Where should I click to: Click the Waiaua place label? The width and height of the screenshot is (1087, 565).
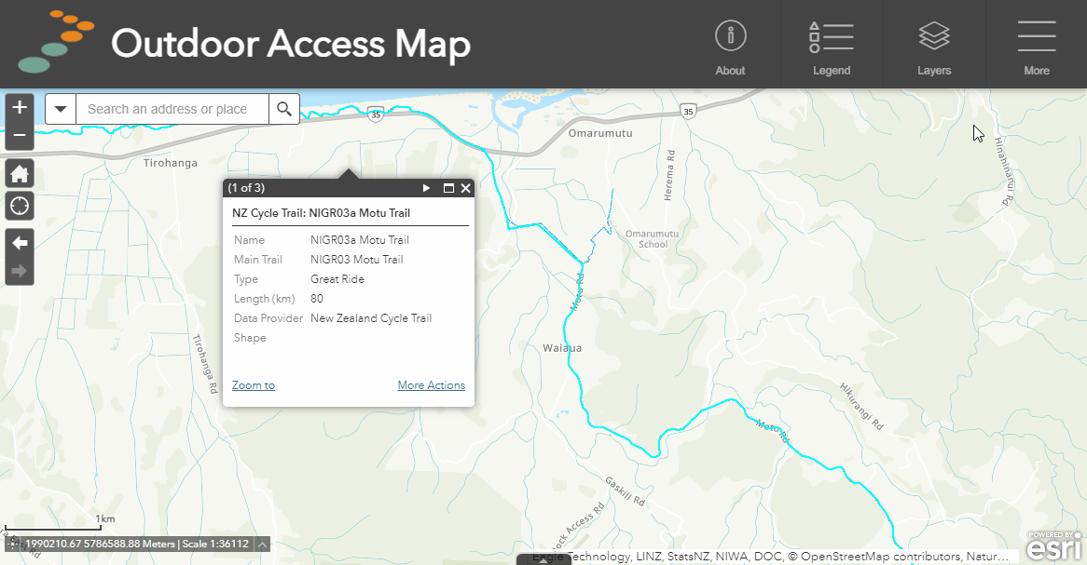pos(562,347)
